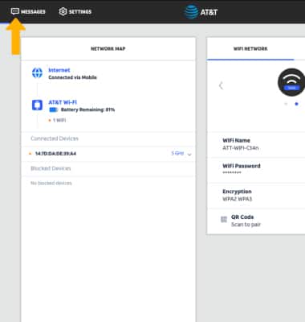
Task: Open the Messages icon in top bar
Action: coord(15,11)
